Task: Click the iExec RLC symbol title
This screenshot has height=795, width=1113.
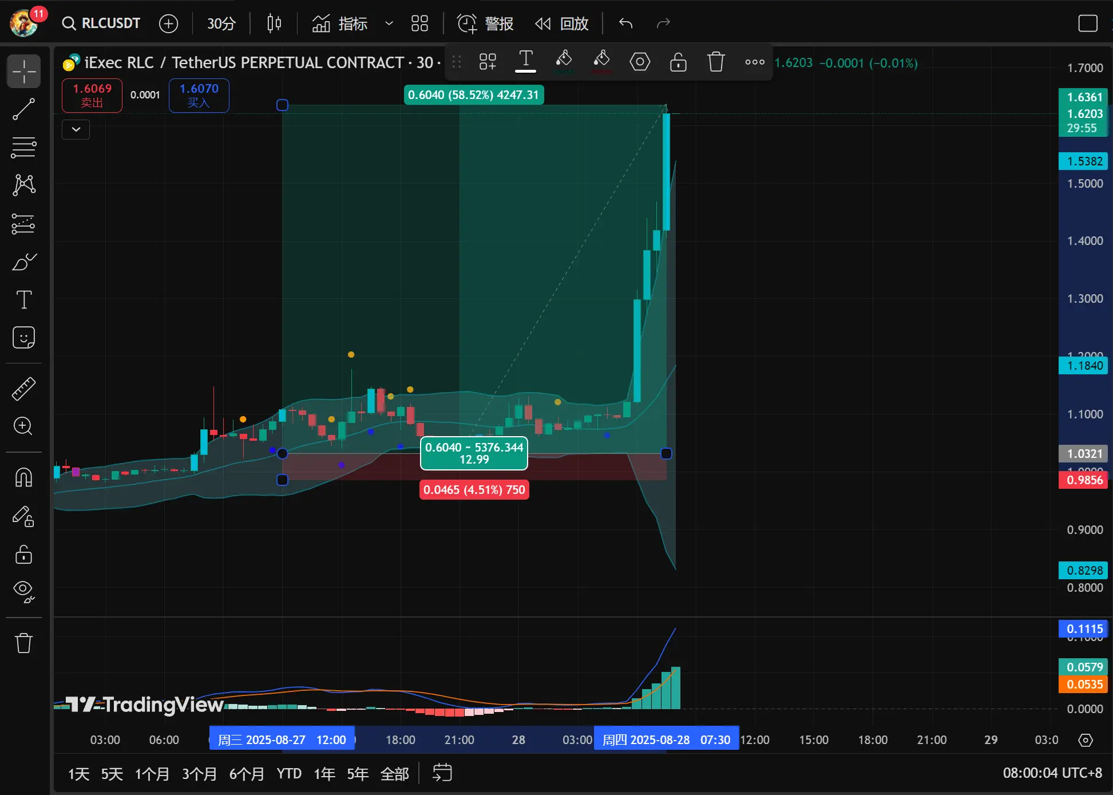Action: tap(244, 62)
